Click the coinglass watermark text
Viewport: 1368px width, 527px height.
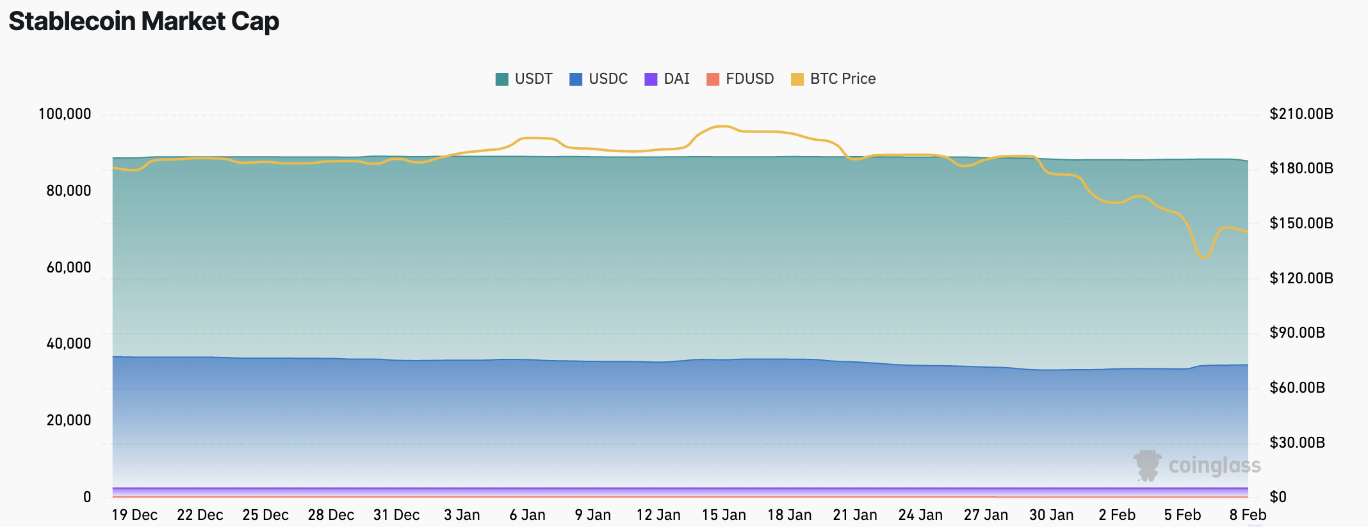tap(1214, 466)
